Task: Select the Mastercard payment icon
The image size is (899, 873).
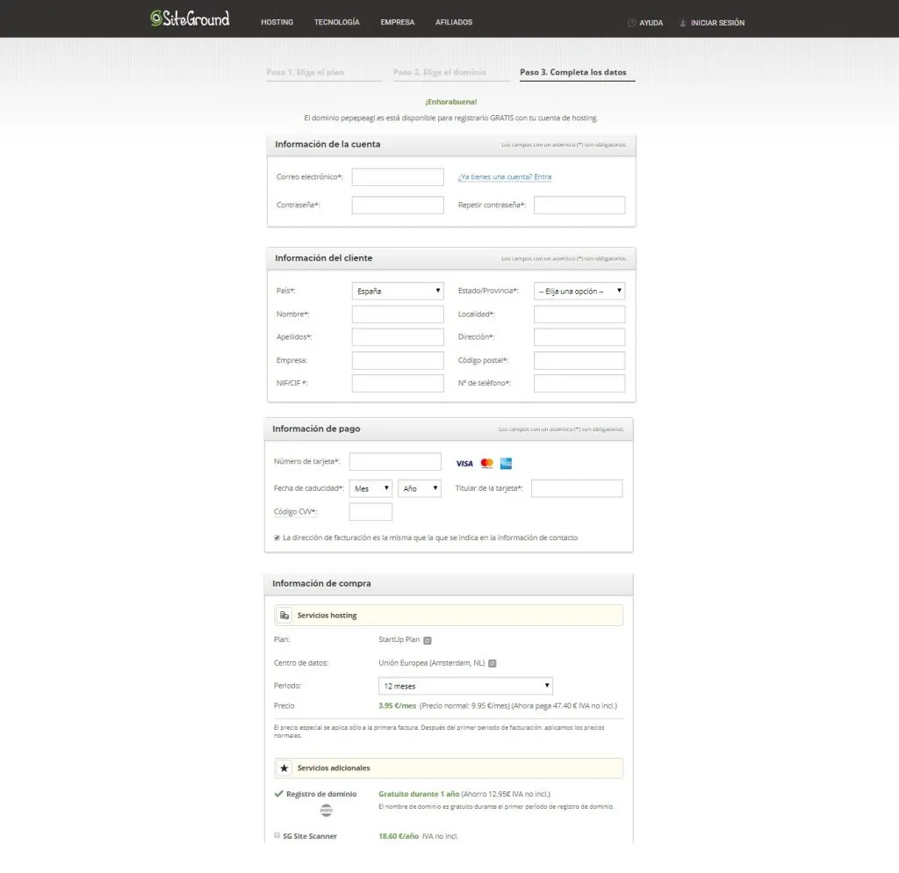Action: tap(486, 463)
